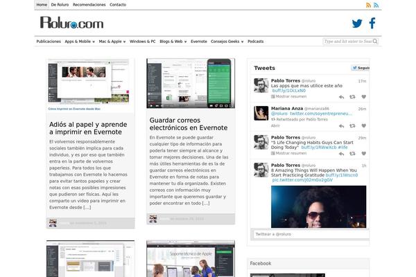416x277 pixels.
Task: Click the search magnifier icon
Action: pyautogui.click(x=375, y=42)
